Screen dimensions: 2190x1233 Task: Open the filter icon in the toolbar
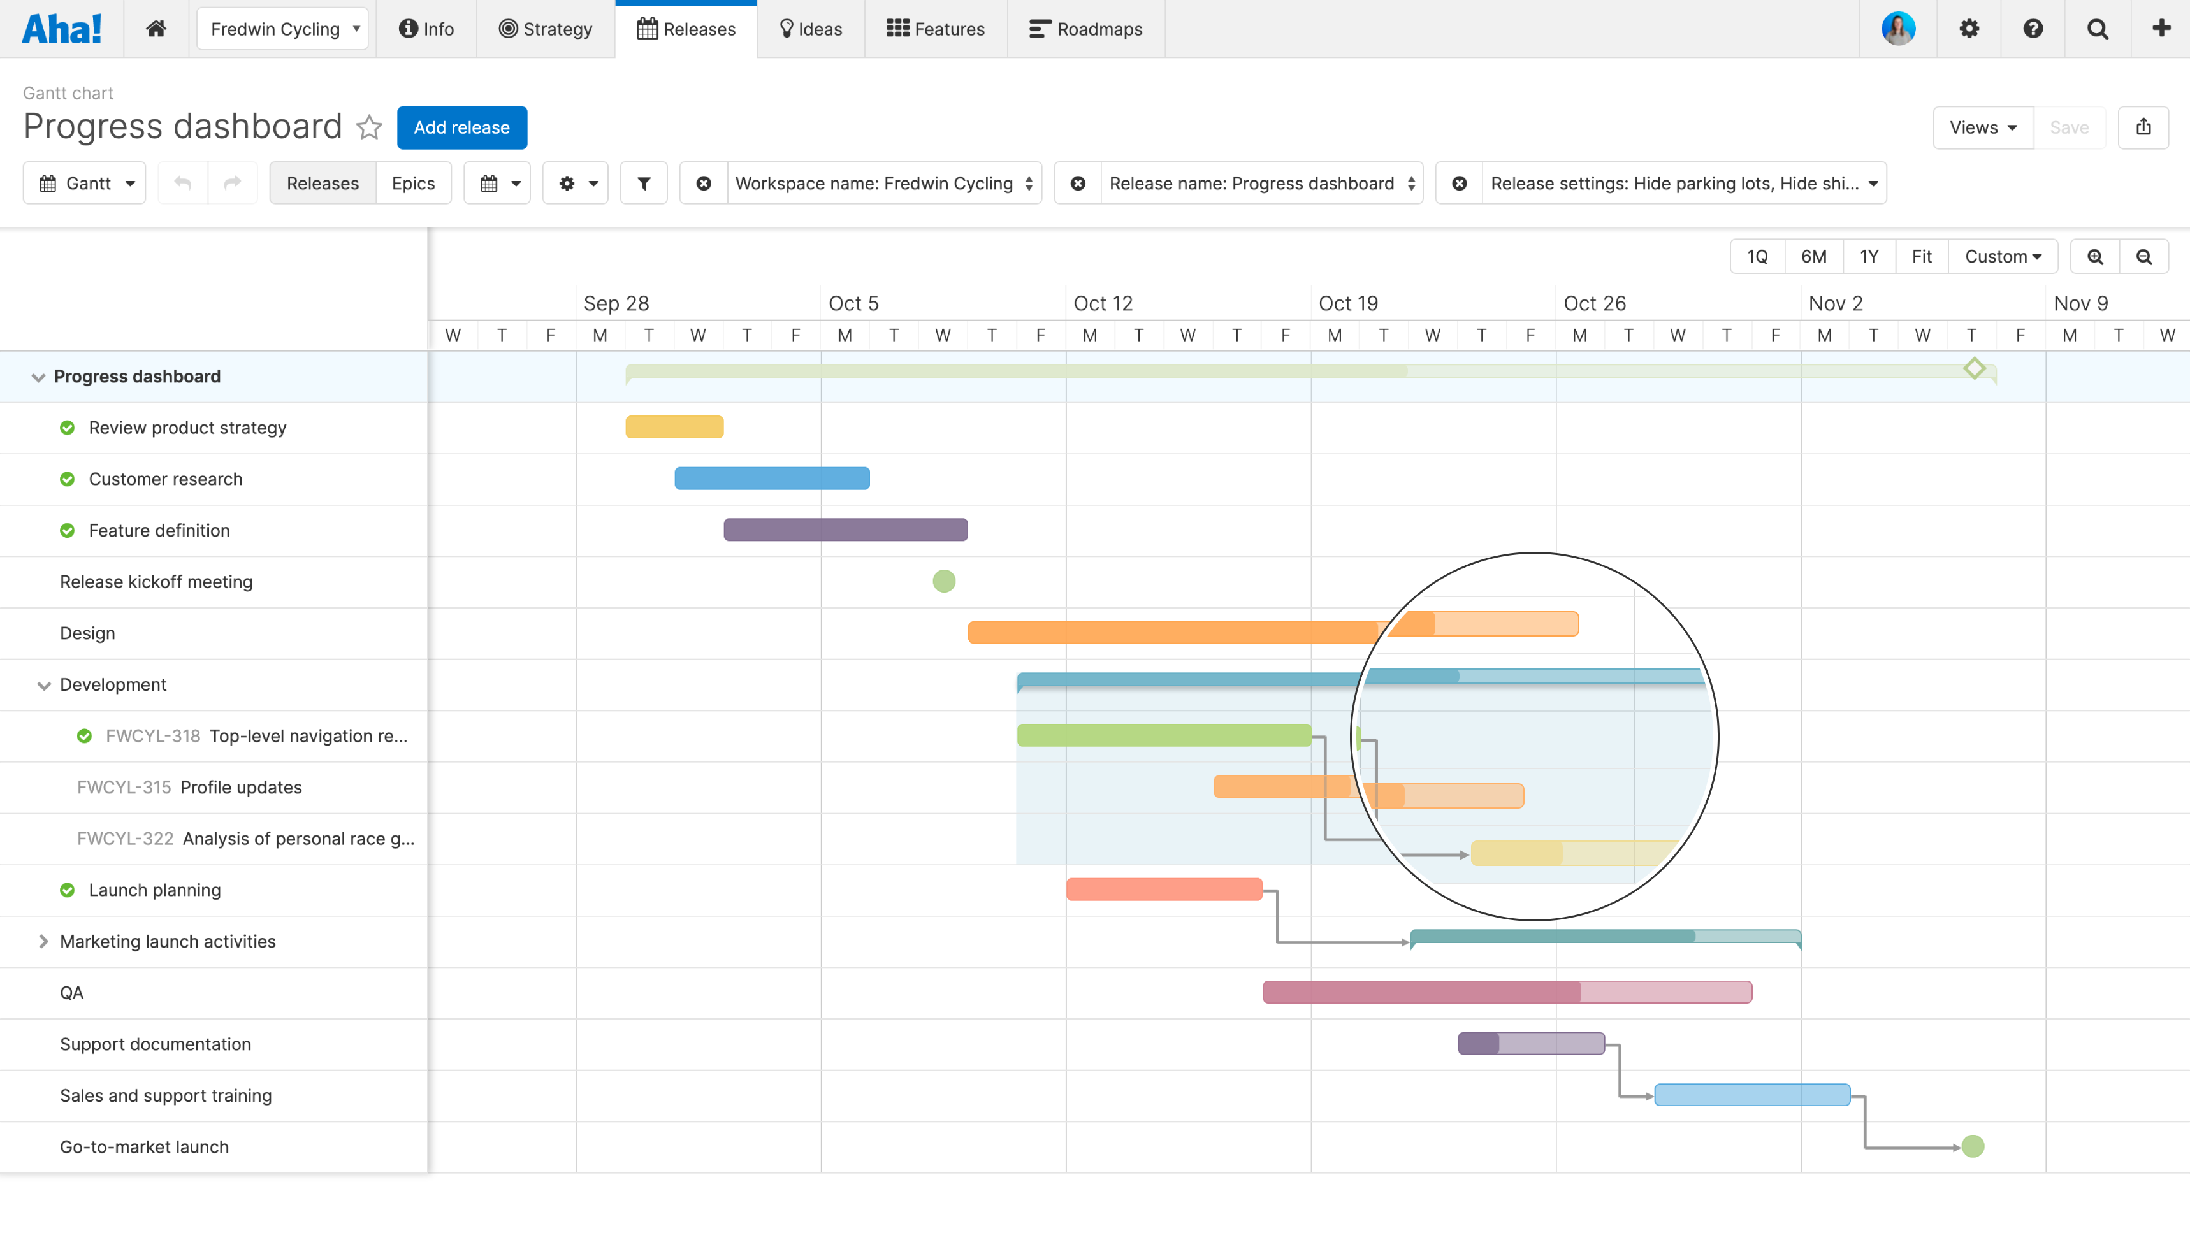tap(644, 183)
